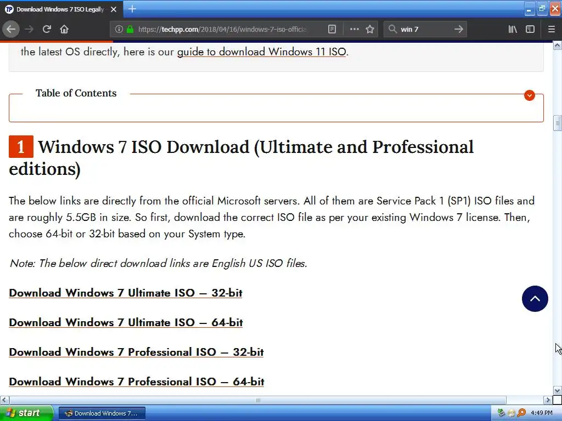Click the 'win 7' search box
562x421 pixels.
coord(425,29)
